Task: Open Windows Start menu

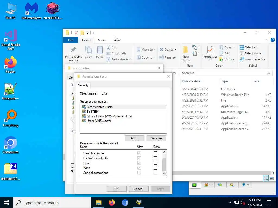Action: pos(7,203)
